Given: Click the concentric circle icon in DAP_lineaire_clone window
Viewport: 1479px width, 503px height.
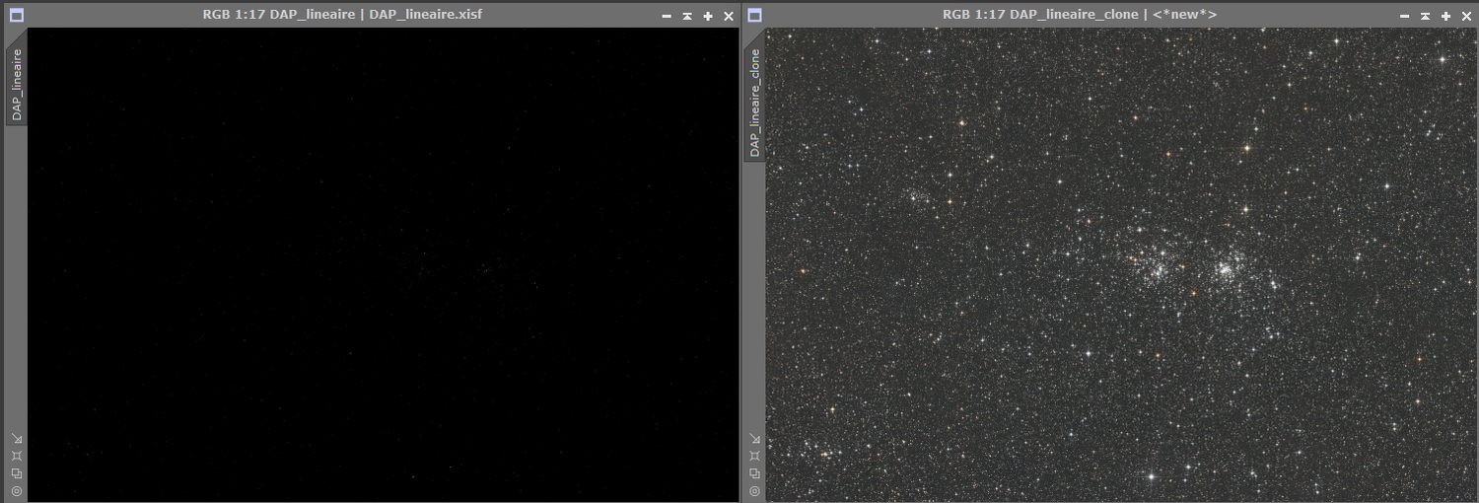Looking at the screenshot, I should (755, 490).
